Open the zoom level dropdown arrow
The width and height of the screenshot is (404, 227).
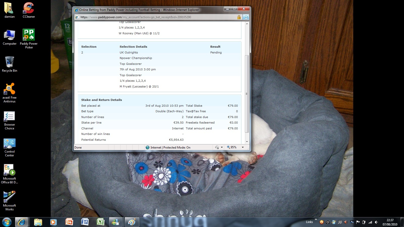(x=243, y=147)
